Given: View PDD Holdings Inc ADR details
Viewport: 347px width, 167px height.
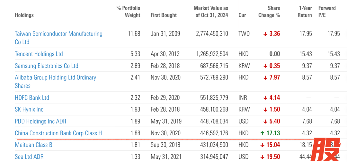Looking at the screenshot, I should click(40, 121).
